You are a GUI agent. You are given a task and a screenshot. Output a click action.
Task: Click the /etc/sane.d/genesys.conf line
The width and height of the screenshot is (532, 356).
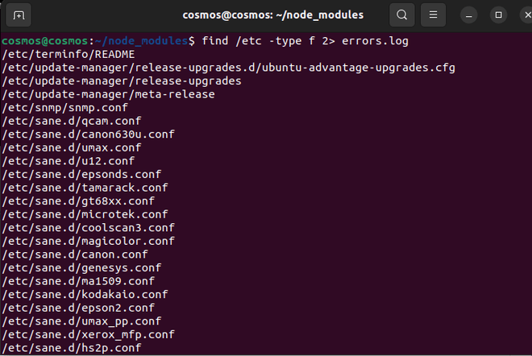pos(82,267)
